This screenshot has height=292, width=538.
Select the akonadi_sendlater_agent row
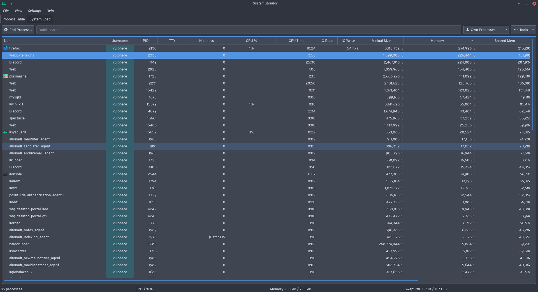(x=267, y=146)
